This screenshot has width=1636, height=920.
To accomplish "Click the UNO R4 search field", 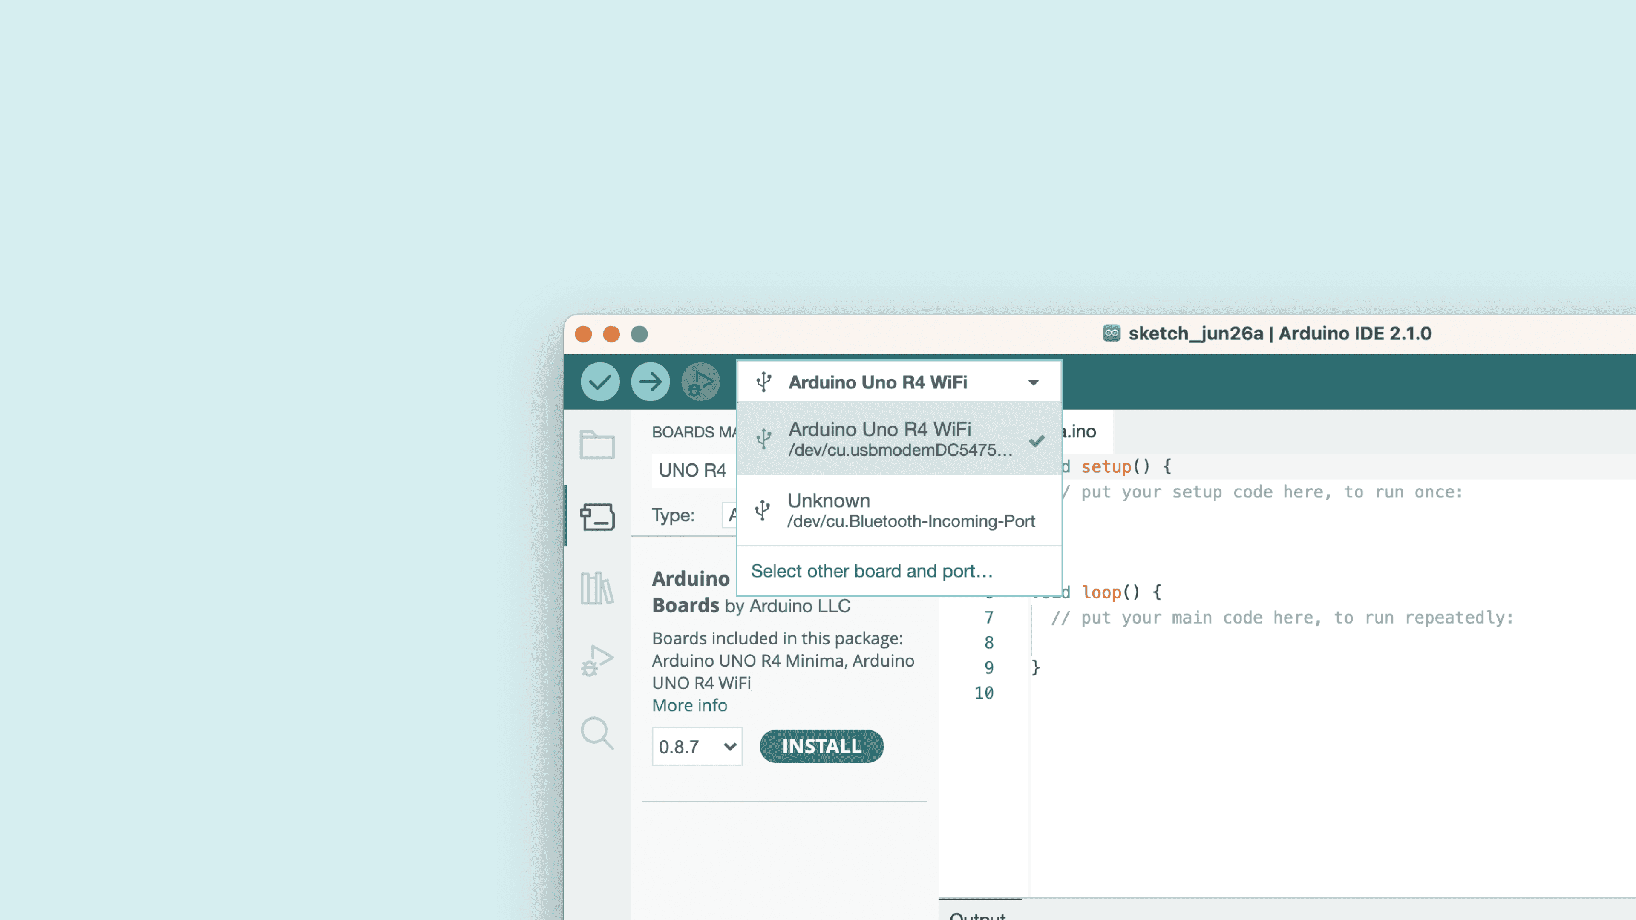I will (x=693, y=471).
